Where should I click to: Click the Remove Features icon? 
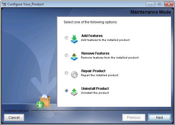point(74,56)
